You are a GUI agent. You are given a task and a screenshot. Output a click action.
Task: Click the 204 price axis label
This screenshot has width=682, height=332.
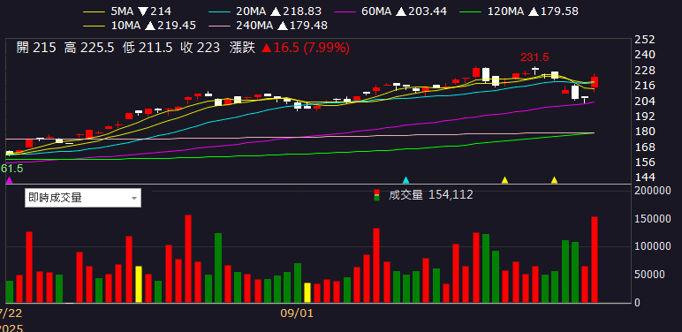point(645,101)
